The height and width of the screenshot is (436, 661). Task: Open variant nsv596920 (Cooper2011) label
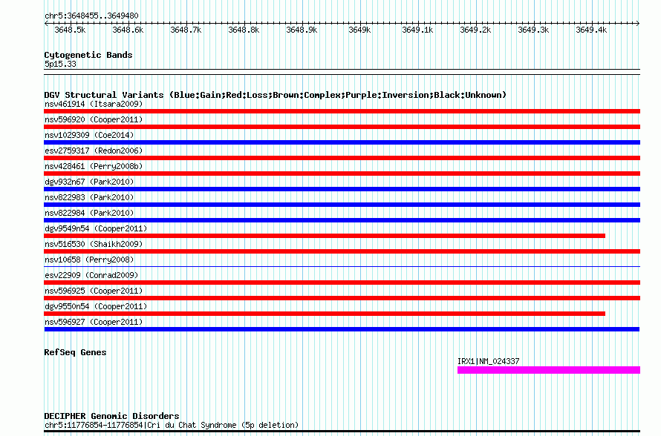[94, 119]
